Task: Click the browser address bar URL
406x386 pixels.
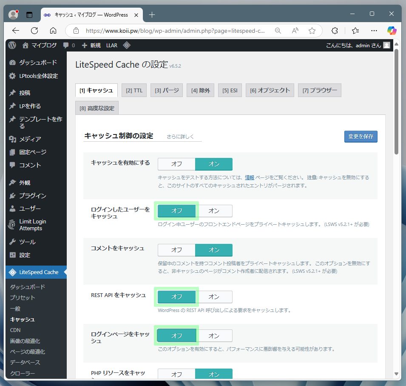Action: [x=175, y=31]
